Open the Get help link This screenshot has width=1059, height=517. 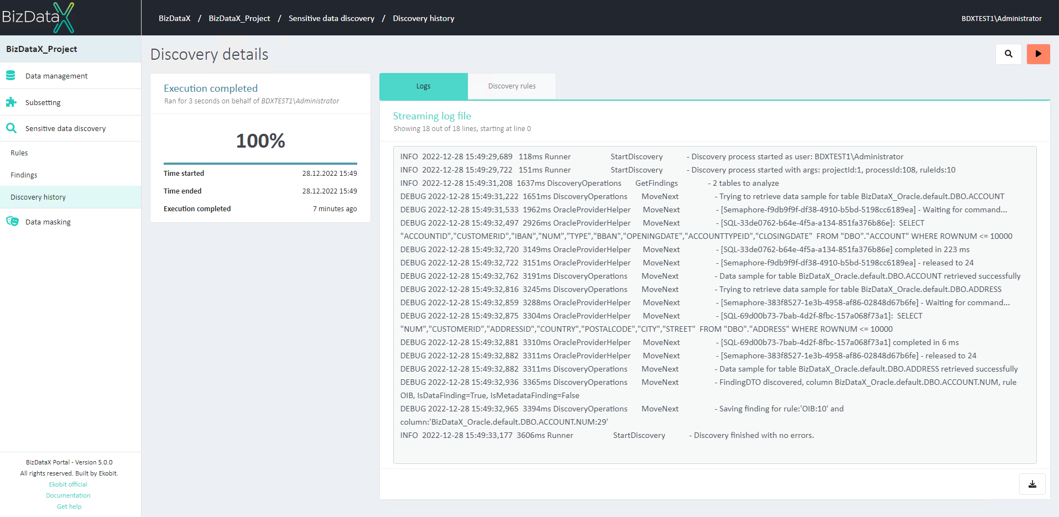click(69, 506)
